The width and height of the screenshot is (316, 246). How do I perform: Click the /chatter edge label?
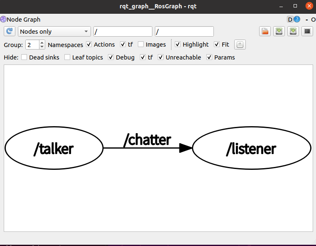[147, 140]
